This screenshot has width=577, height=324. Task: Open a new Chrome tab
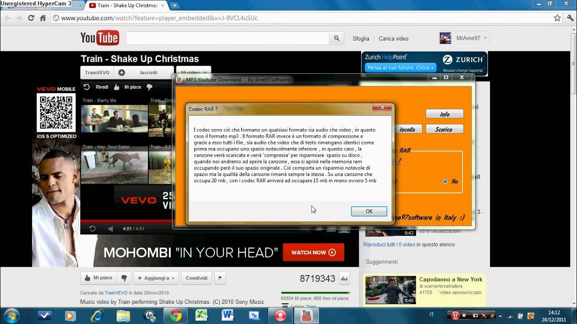coord(175,5)
